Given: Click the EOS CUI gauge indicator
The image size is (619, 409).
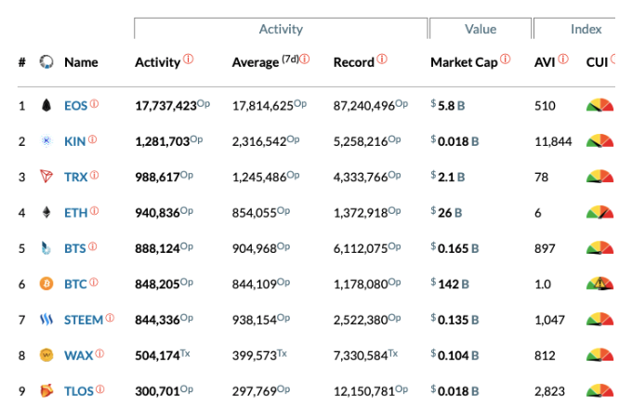Looking at the screenshot, I should pos(600,105).
